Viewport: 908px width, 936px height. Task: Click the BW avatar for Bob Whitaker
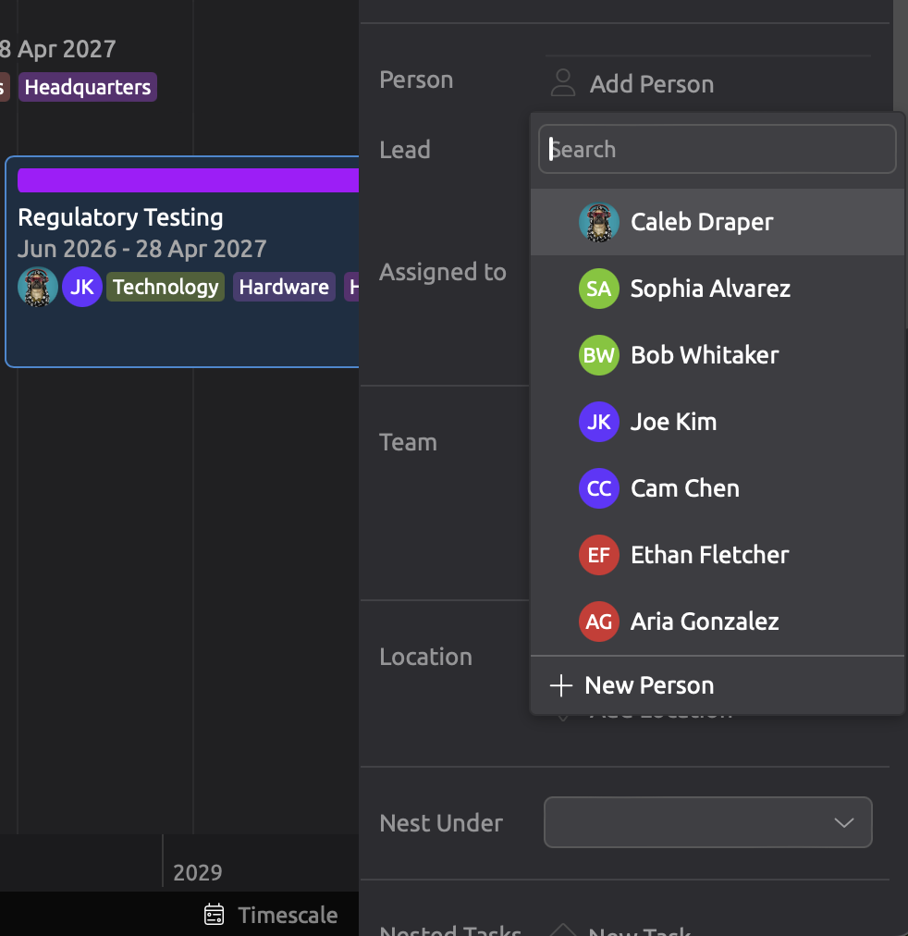(x=598, y=355)
